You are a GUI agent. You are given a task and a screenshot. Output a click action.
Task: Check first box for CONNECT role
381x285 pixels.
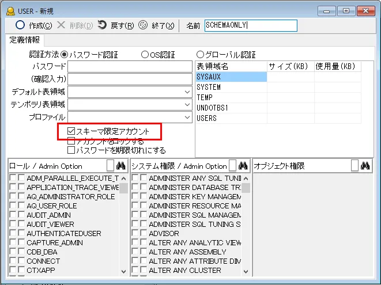tap(13, 260)
